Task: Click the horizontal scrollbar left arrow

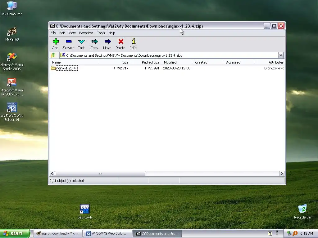Action: pos(52,174)
